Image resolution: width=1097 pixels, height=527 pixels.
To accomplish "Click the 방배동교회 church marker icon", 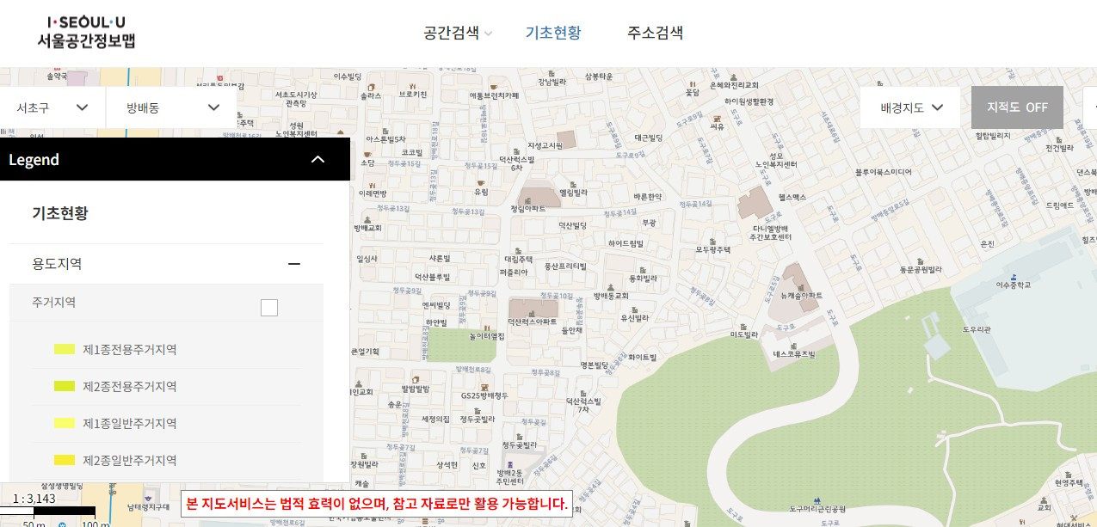I will tap(611, 287).
